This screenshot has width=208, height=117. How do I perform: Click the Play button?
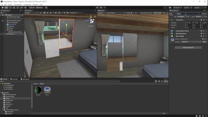click(97, 7)
